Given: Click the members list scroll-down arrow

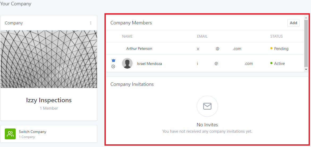Looking at the screenshot, I should tap(306, 69).
